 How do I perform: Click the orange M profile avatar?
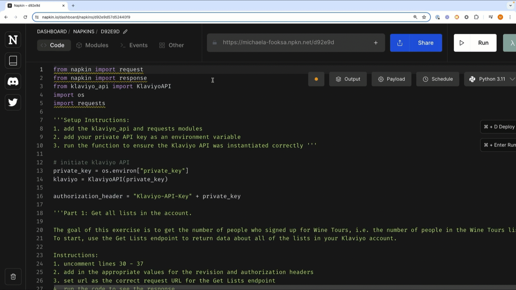point(500,17)
